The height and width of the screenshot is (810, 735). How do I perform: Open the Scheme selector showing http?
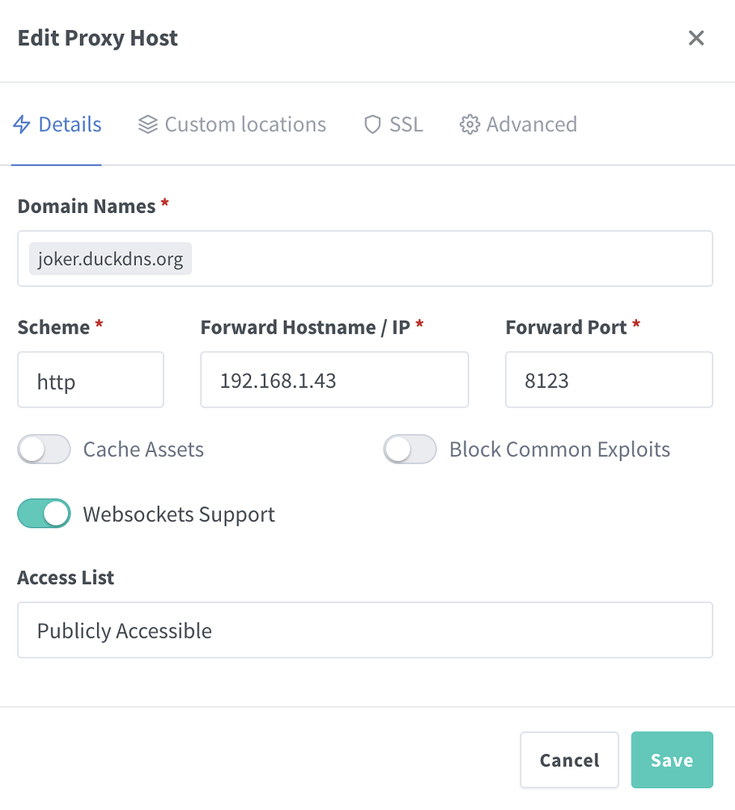pos(91,379)
